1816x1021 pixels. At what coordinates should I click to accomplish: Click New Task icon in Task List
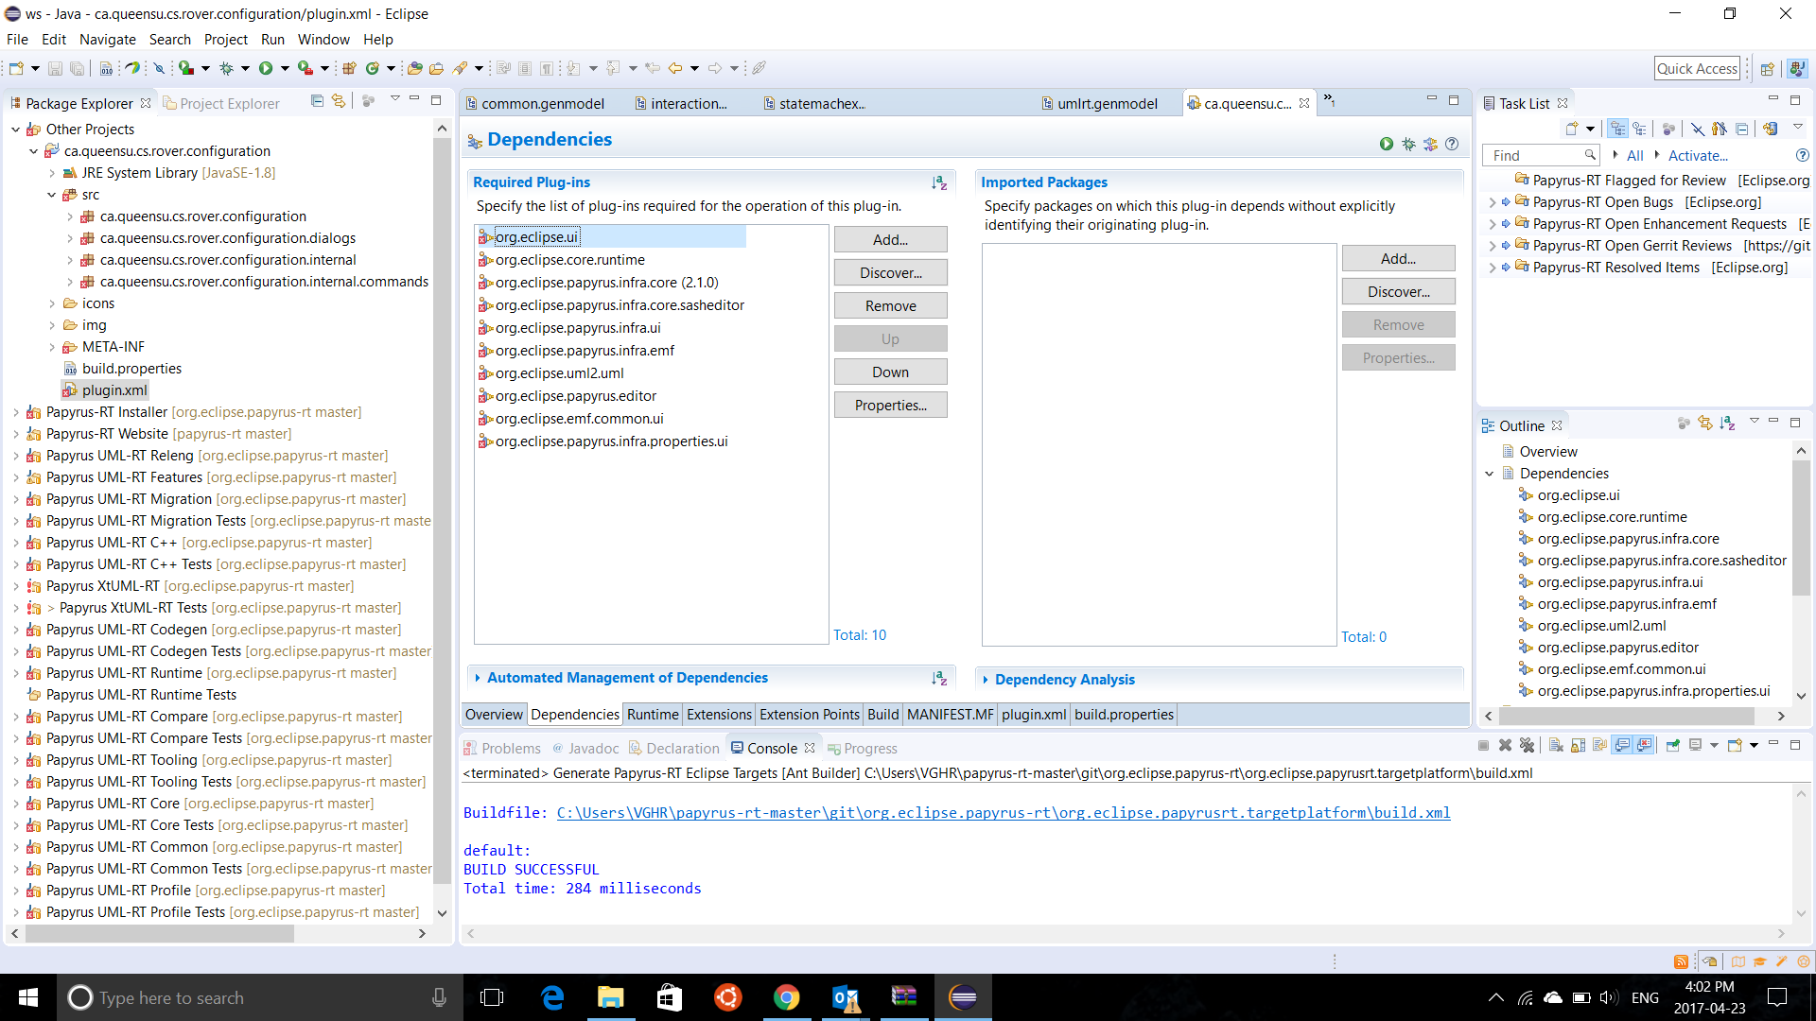pyautogui.click(x=1572, y=129)
